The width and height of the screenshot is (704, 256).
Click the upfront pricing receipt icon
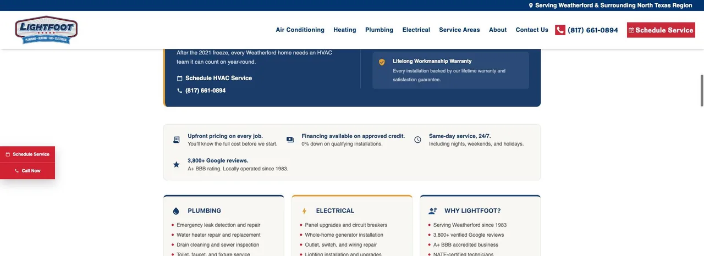tap(177, 140)
